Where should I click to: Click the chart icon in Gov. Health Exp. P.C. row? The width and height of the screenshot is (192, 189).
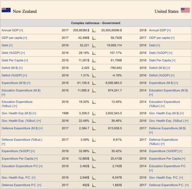coord(94,178)
